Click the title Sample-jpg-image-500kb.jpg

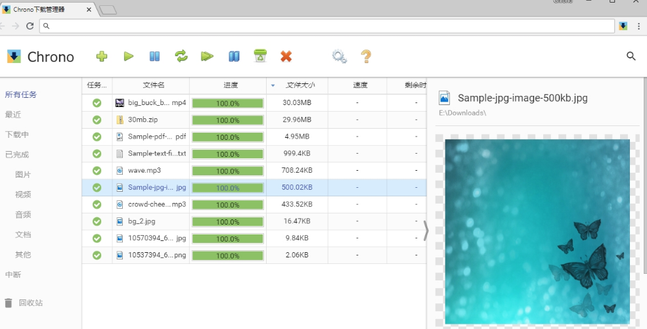tap(522, 98)
